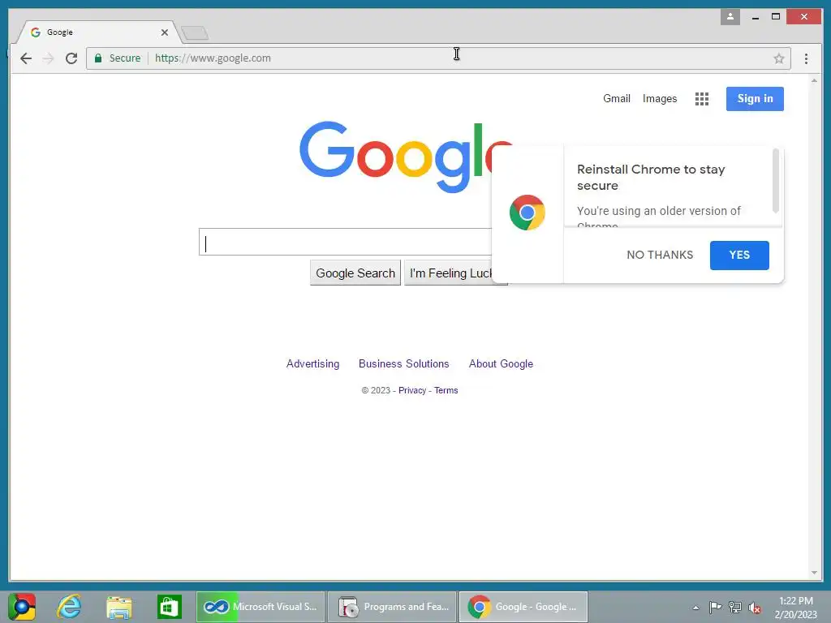Select the Google browser tab
Screen dimensions: 831x623
pyautogui.click(x=98, y=32)
